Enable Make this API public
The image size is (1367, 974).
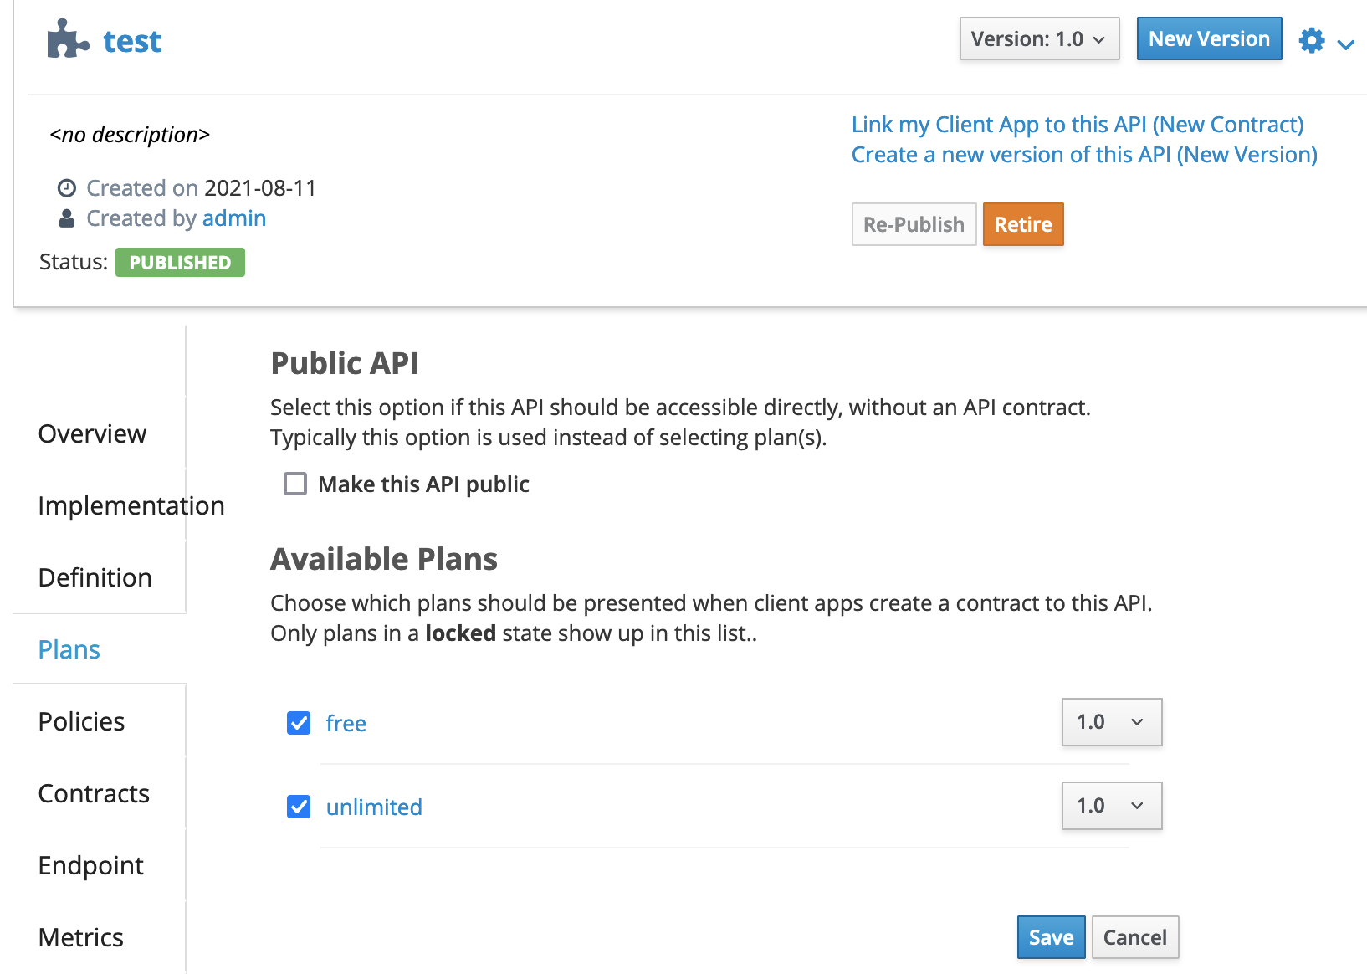tap(295, 484)
